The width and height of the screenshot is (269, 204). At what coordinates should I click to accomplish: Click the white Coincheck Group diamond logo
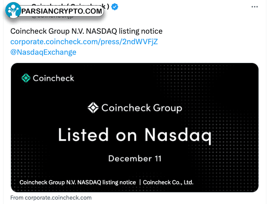pyautogui.click(x=93, y=108)
